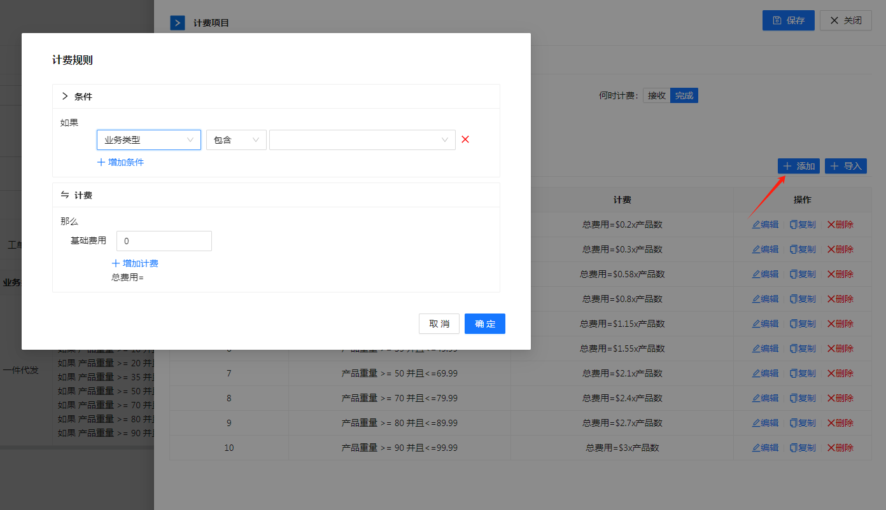Click the plus icon beside 增加条件

(x=101, y=162)
